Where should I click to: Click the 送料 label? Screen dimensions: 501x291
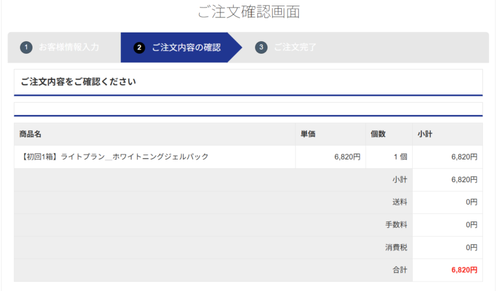400,202
